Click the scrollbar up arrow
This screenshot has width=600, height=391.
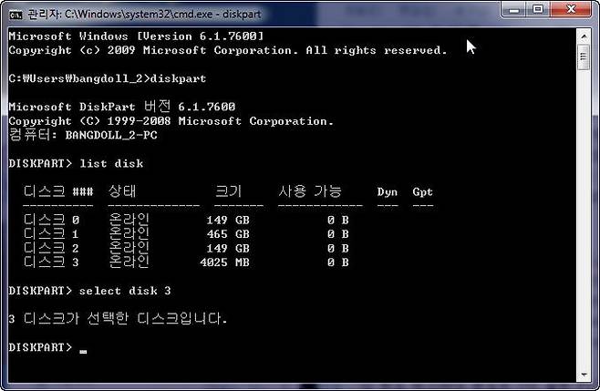584,33
